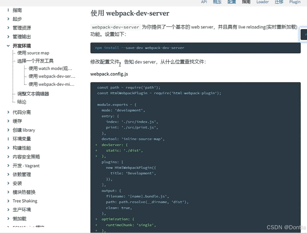
Task: Go to 选择一个开发工具 subsection
Action: [35, 61]
